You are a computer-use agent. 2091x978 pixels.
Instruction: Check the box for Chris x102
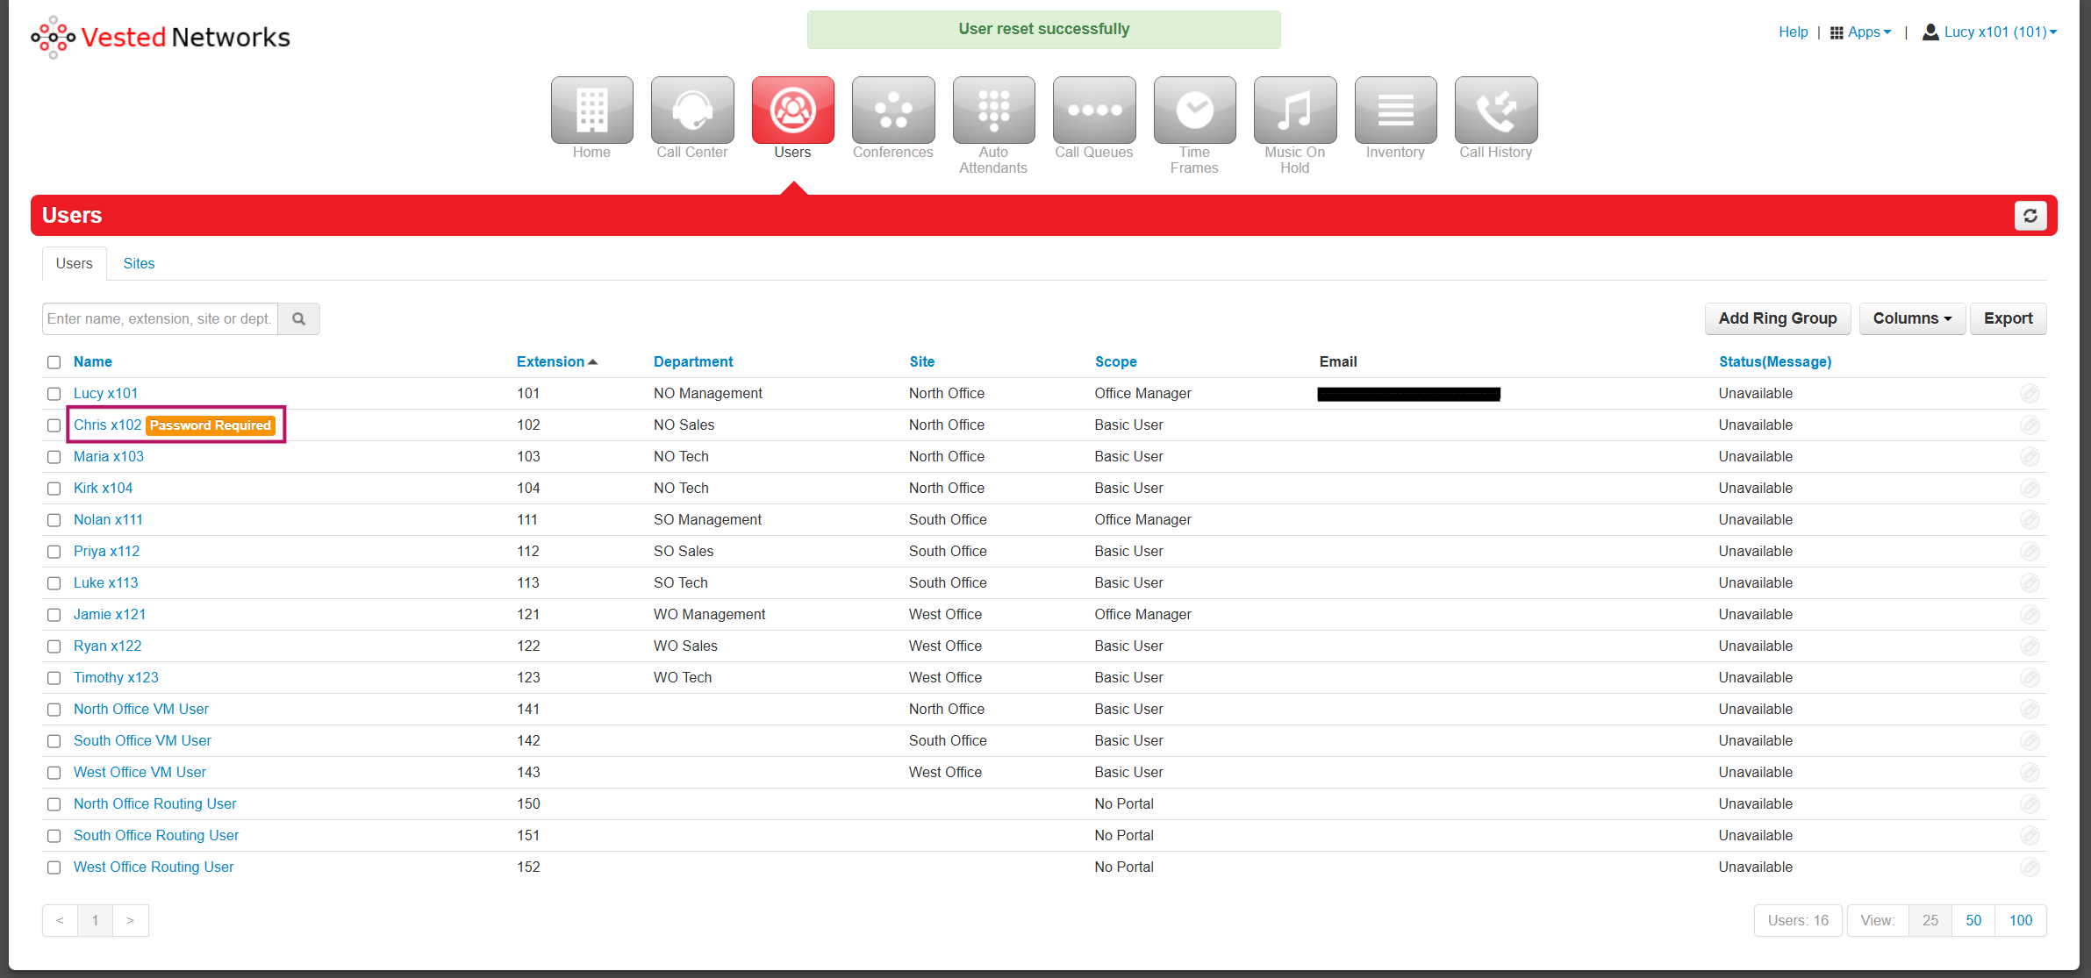click(x=54, y=425)
